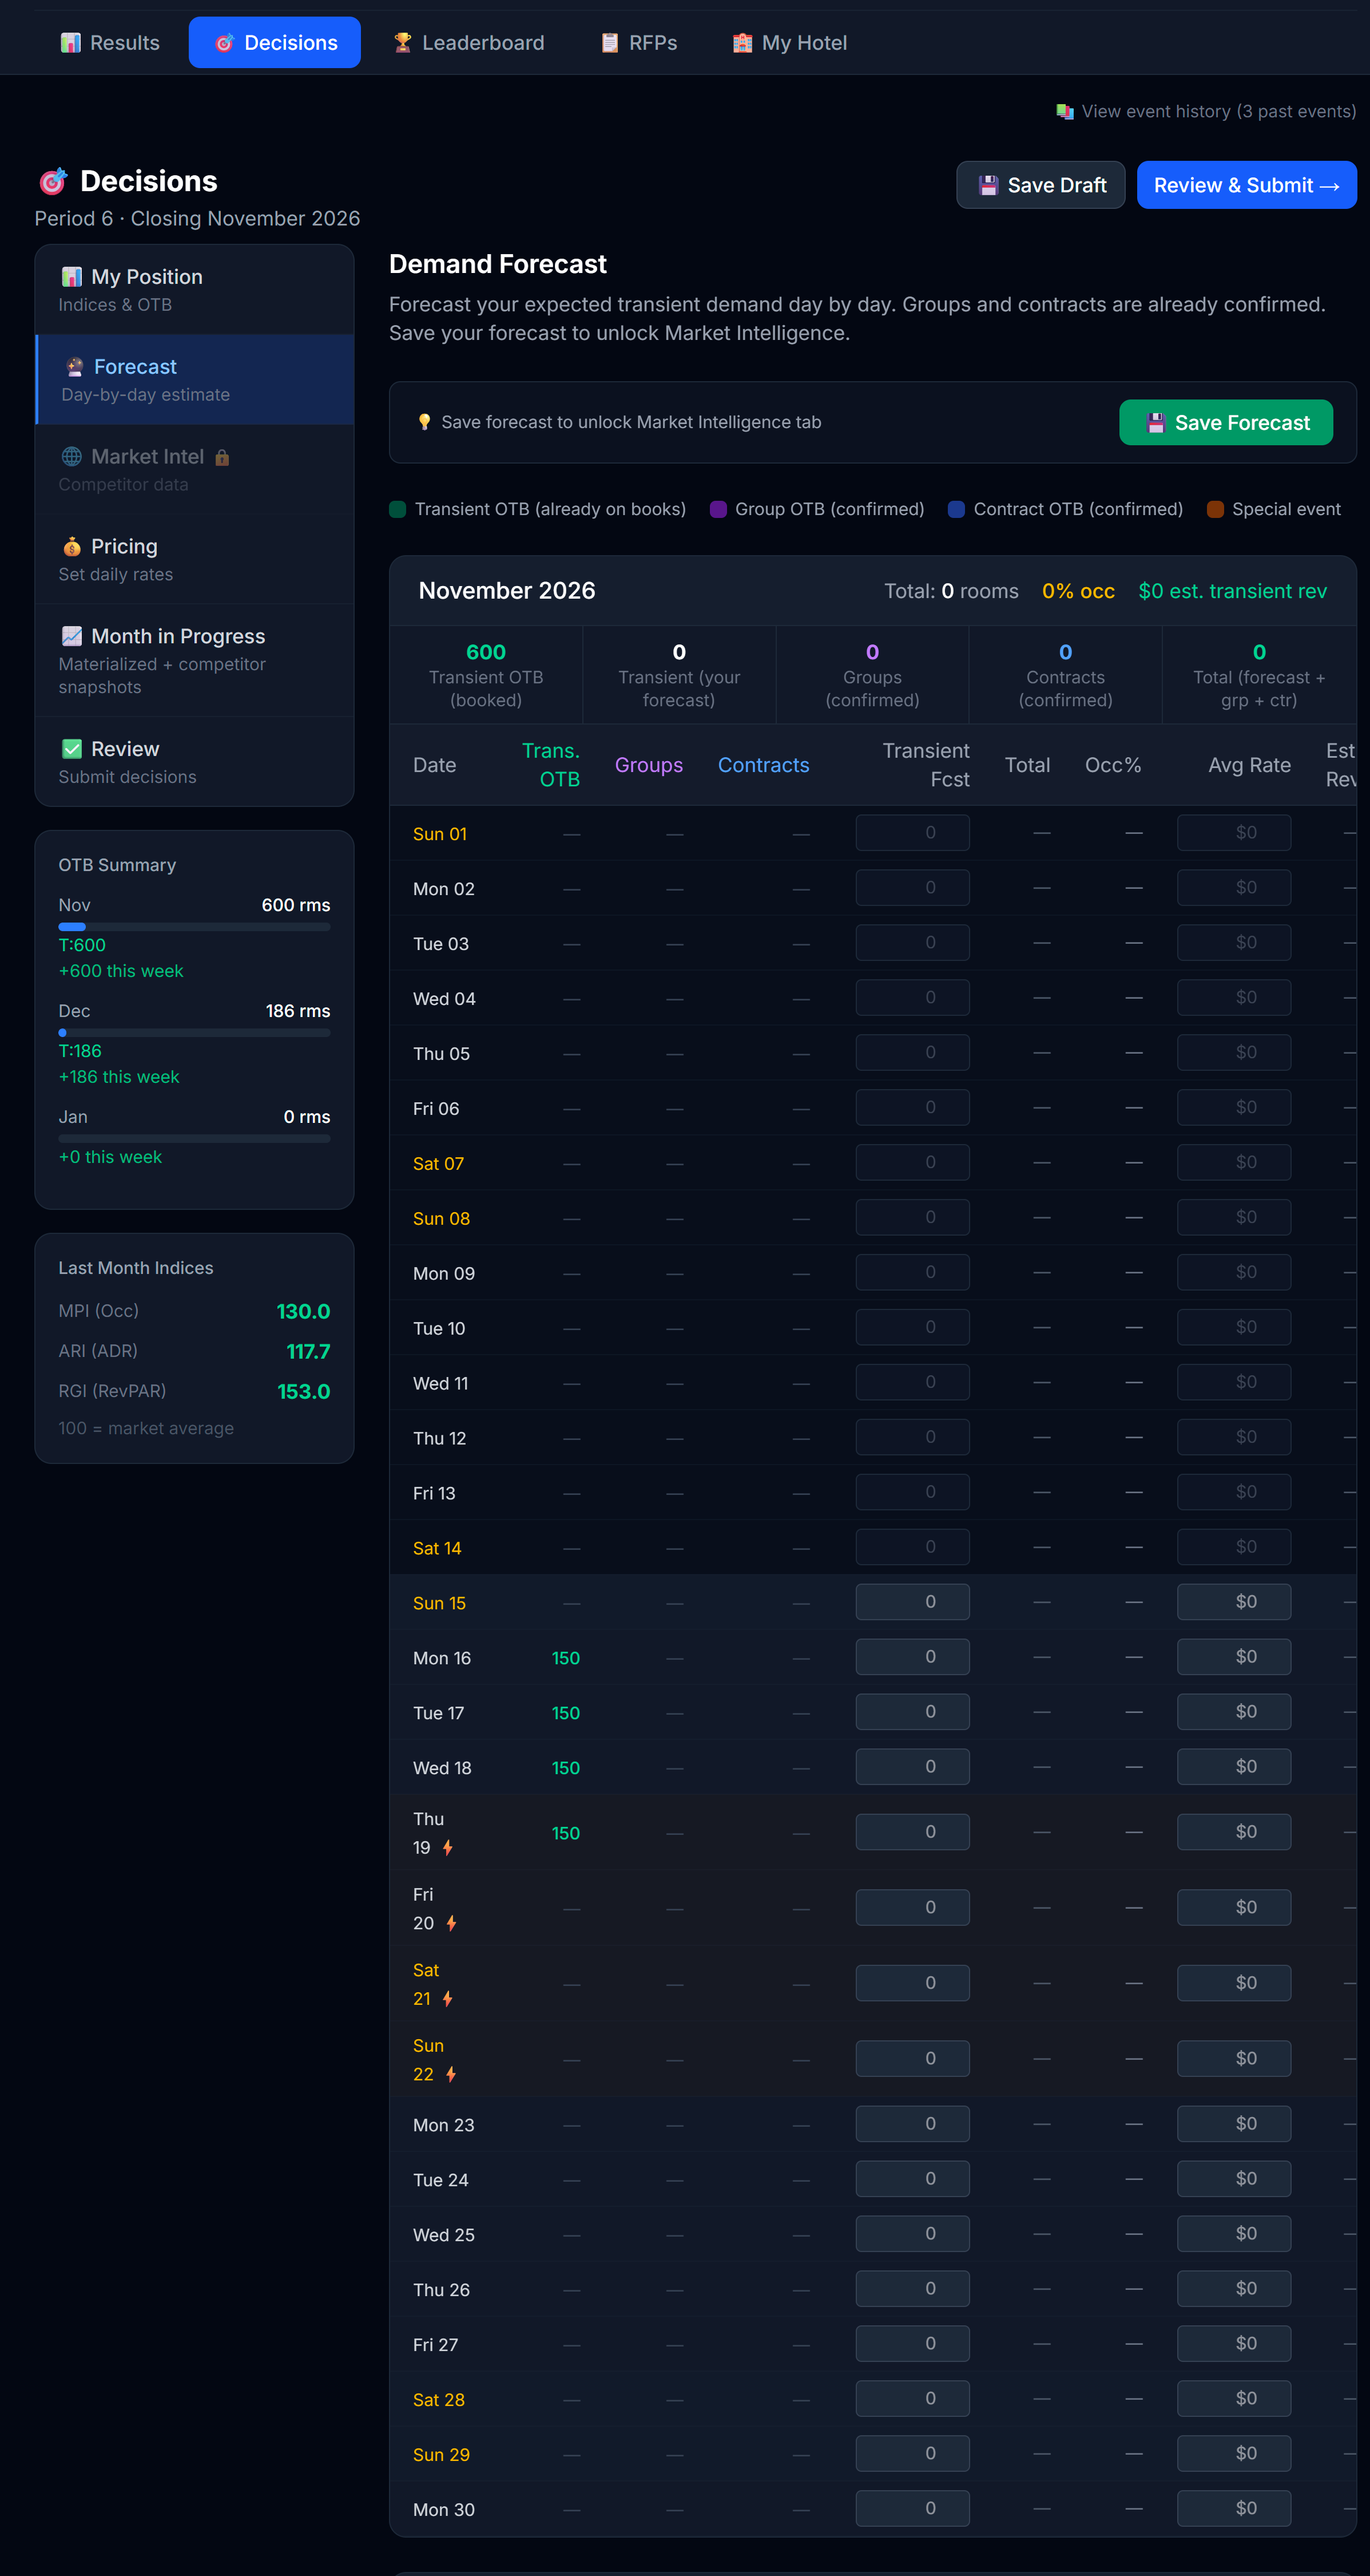Open the Results tab
Image resolution: width=1370 pixels, height=2576 pixels.
(x=110, y=43)
